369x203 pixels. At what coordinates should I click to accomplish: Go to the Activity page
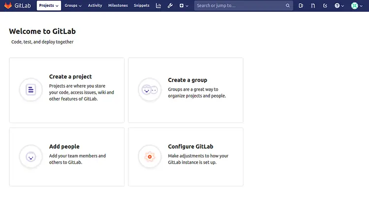pyautogui.click(x=95, y=6)
